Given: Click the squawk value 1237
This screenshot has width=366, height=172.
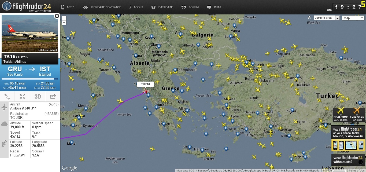Looking at the screenshot, I should pyautogui.click(x=36, y=155).
